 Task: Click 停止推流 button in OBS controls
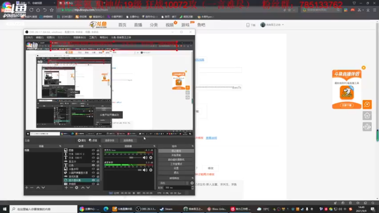(x=176, y=151)
